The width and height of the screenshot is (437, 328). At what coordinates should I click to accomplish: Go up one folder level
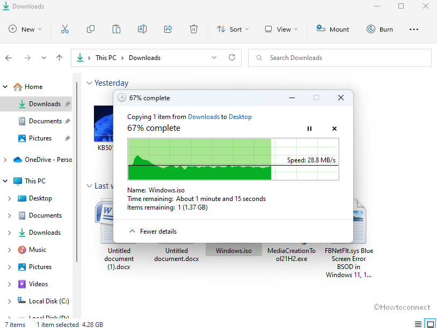pos(59,58)
